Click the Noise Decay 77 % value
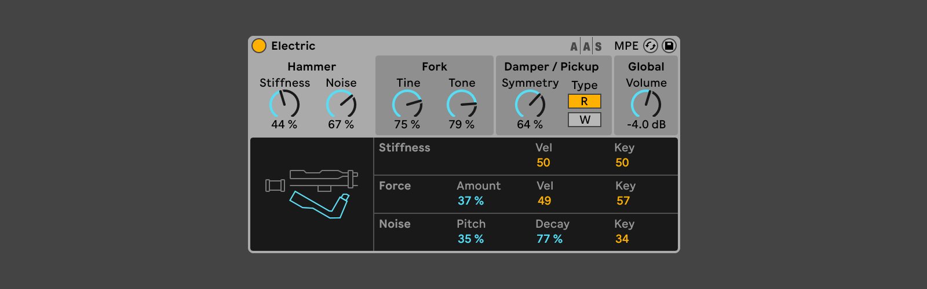The height and width of the screenshot is (289, 927). pyautogui.click(x=549, y=239)
